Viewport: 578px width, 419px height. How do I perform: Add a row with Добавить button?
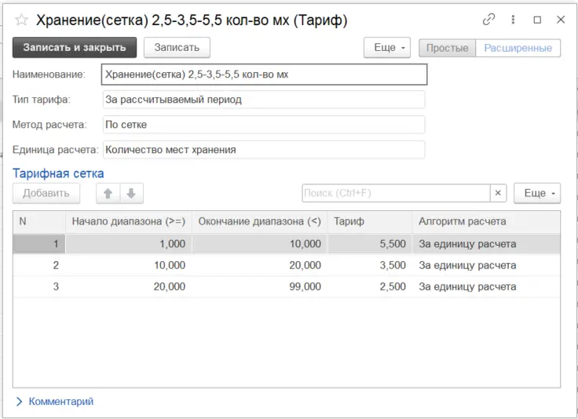click(46, 193)
